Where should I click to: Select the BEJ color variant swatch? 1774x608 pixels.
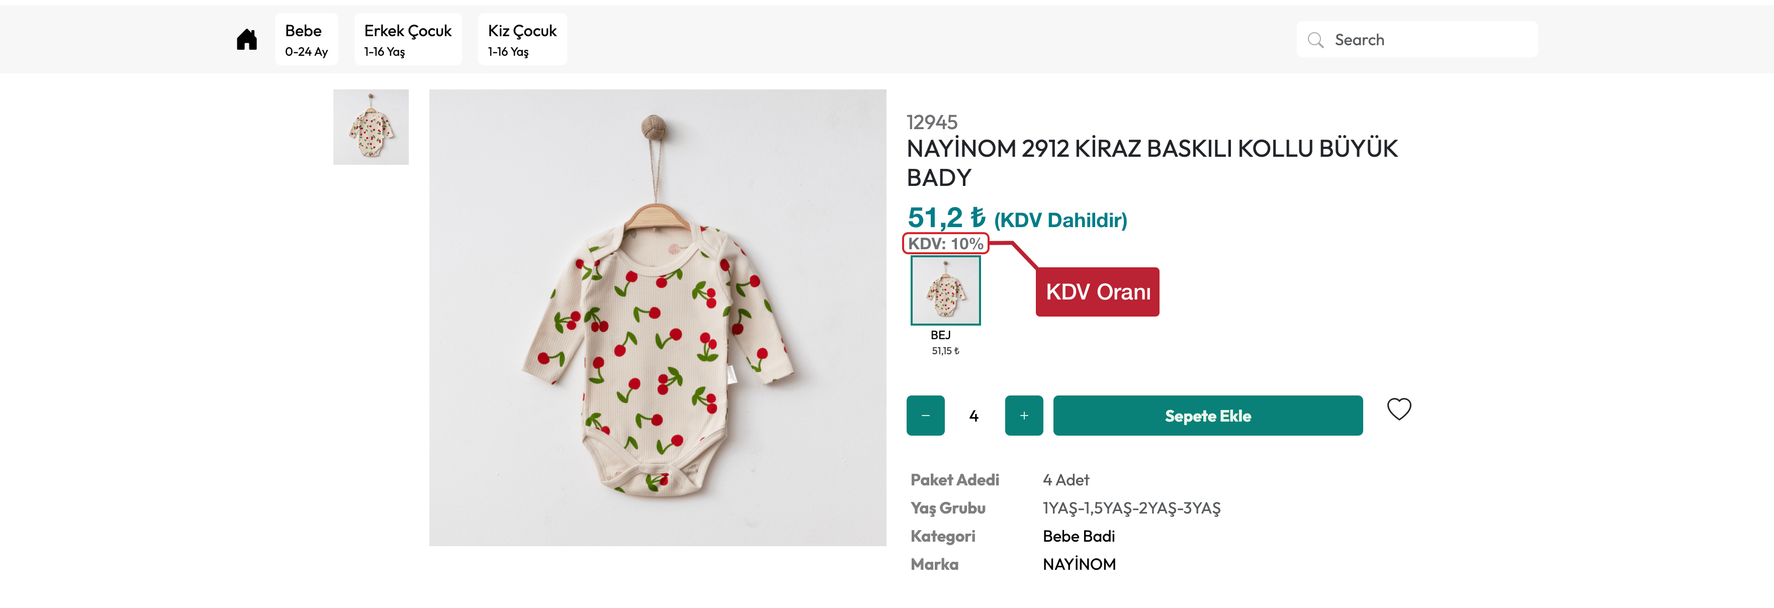point(945,290)
